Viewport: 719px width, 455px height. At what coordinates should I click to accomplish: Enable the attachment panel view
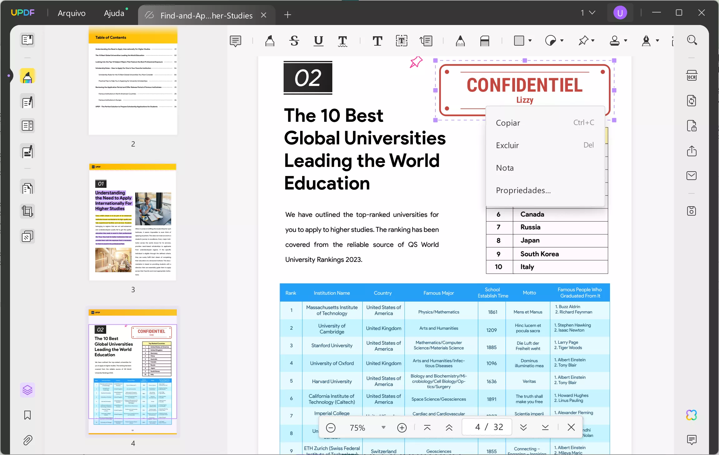[28, 440]
